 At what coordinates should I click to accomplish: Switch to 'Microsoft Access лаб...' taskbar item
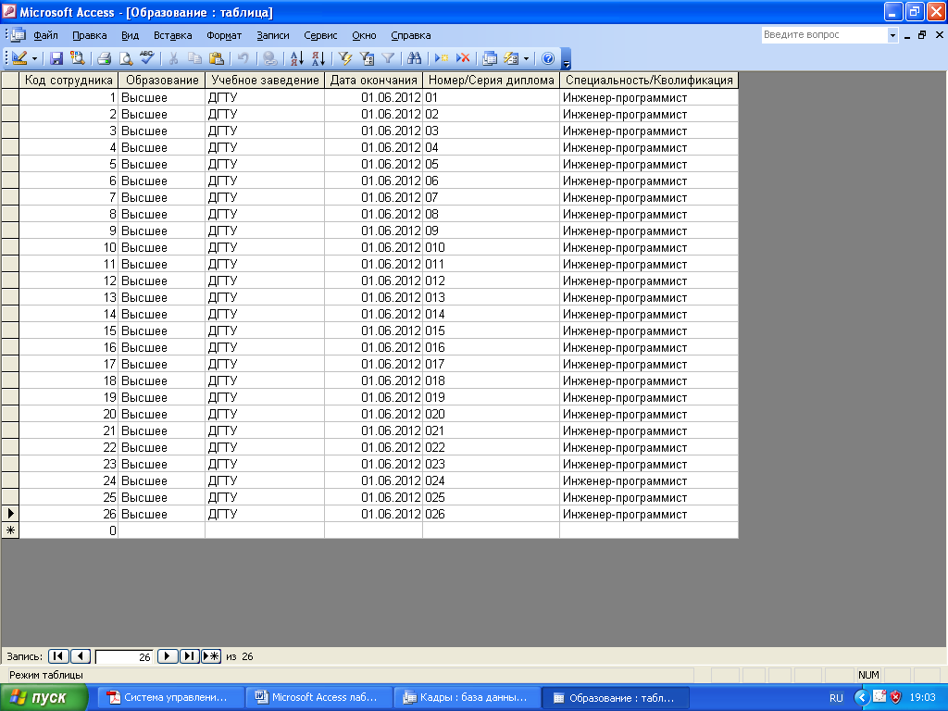coord(319,698)
